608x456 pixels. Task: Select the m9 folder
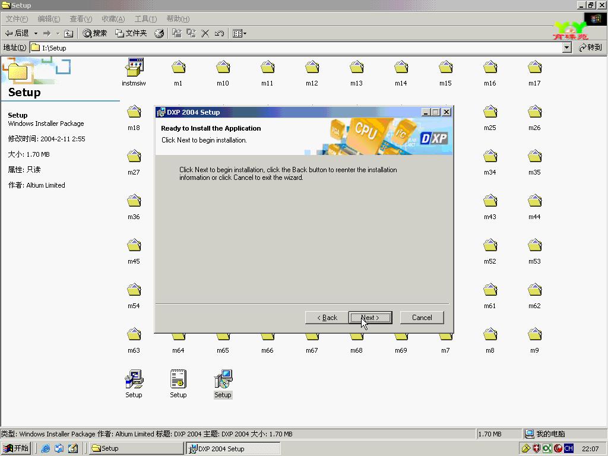(x=534, y=340)
